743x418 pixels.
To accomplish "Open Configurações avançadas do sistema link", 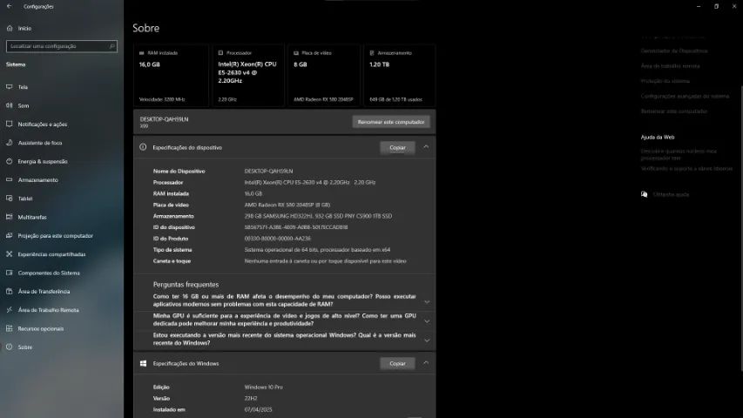I will pyautogui.click(x=685, y=96).
